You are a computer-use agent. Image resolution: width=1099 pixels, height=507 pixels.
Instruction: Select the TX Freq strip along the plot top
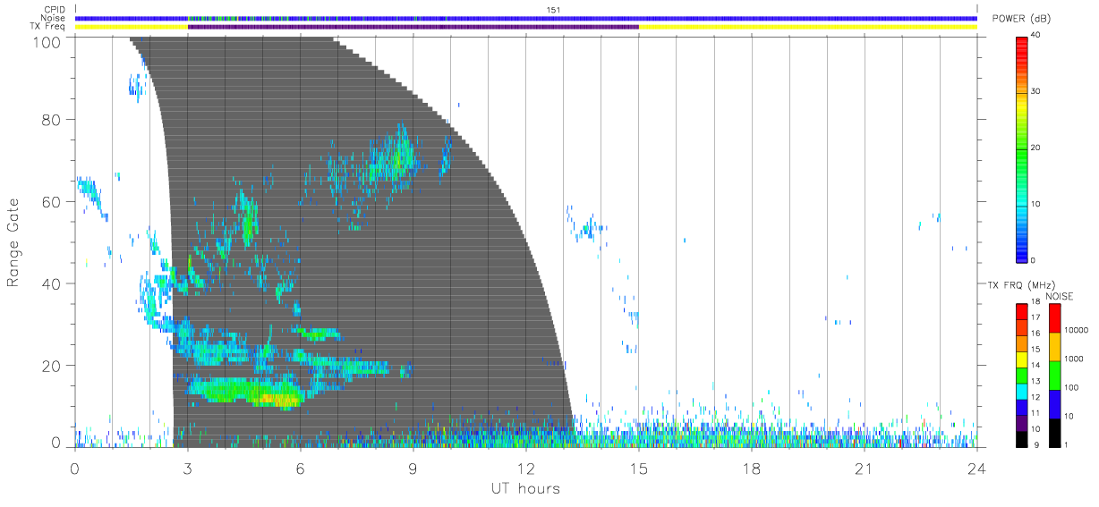pyautogui.click(x=526, y=27)
